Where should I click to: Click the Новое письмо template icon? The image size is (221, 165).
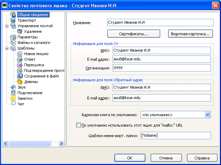(x=20, y=54)
